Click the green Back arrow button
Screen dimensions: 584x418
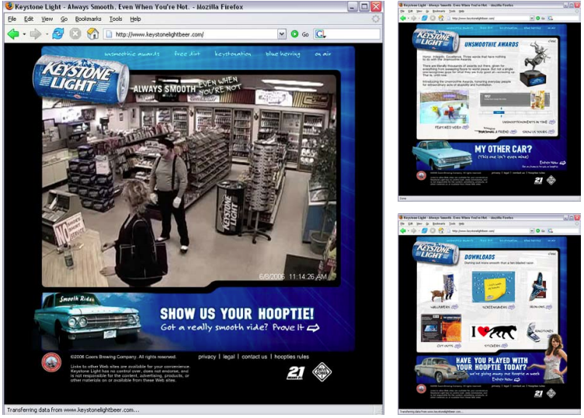[x=13, y=34]
